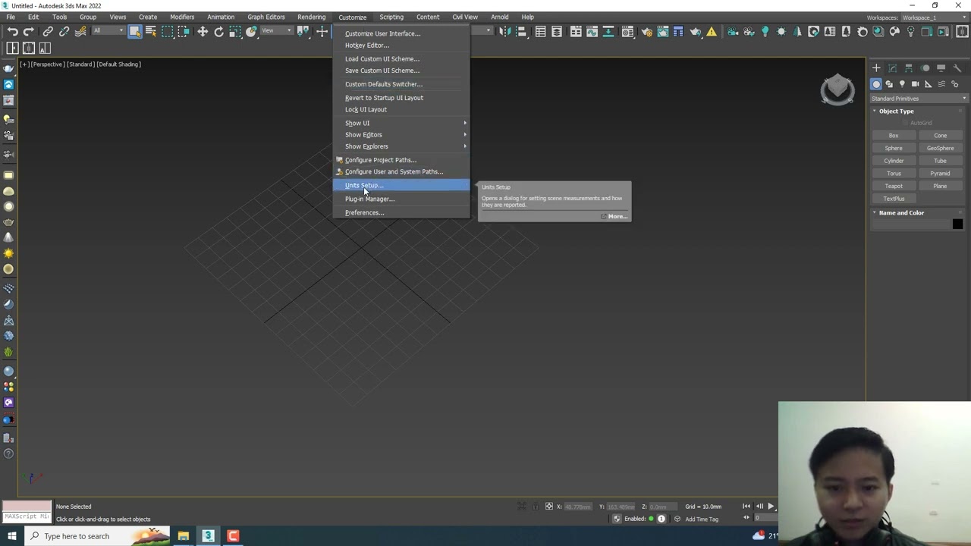Image resolution: width=971 pixels, height=546 pixels.
Task: Expand the Show Explorers submenu
Action: point(402,146)
